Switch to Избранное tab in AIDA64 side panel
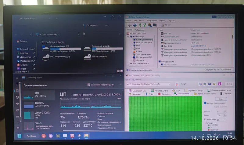Image resolution: width=244 pixels, height=145 pixels. [140, 30]
